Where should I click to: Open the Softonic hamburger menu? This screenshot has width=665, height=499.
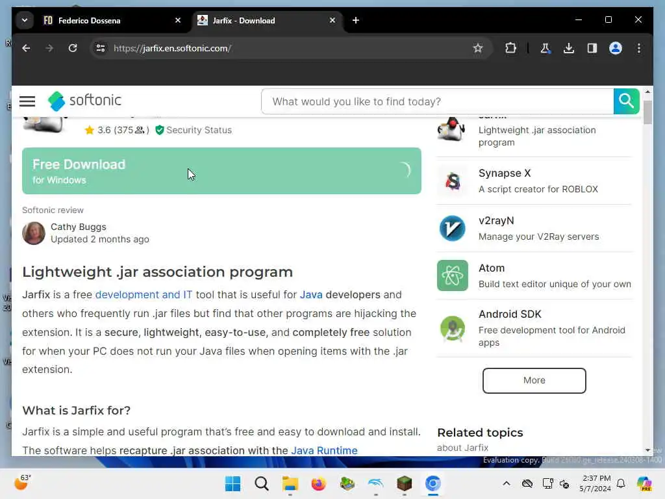point(27,101)
